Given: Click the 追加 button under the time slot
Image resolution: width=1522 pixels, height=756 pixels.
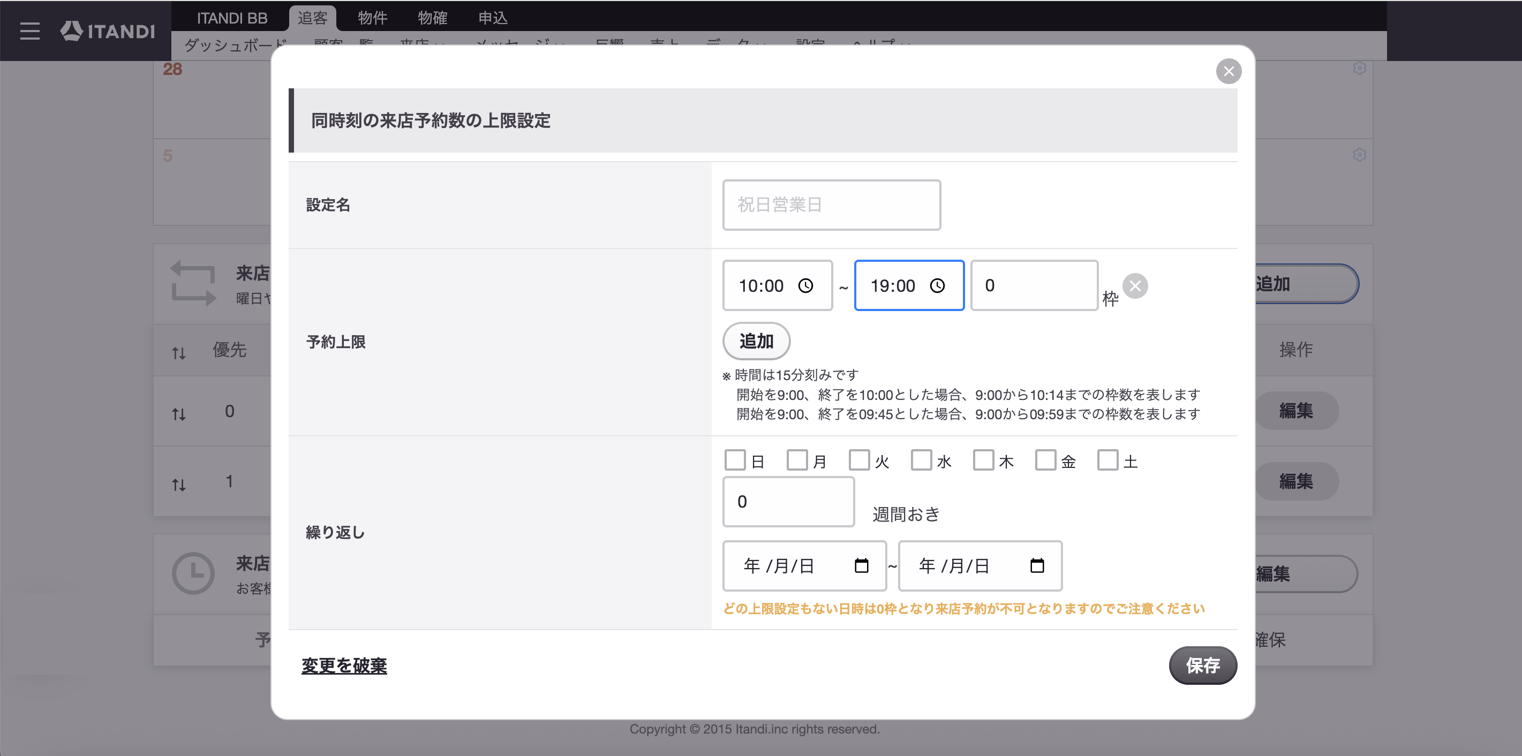Looking at the screenshot, I should pos(756,342).
